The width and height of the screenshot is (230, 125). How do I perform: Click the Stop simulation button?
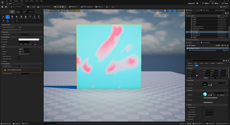tap(60, 7)
